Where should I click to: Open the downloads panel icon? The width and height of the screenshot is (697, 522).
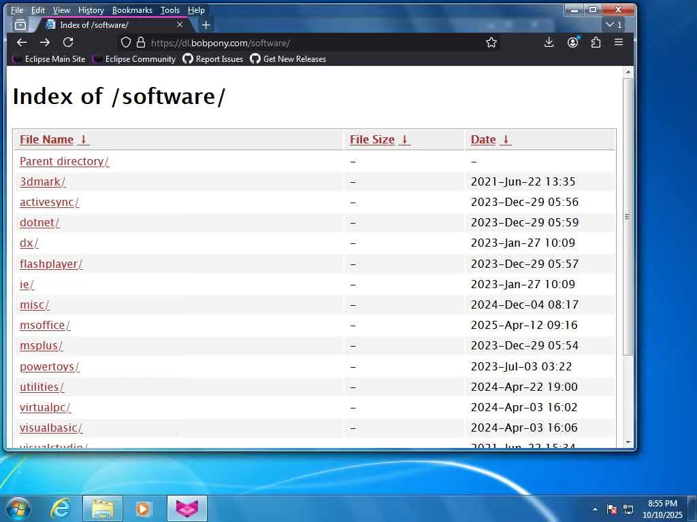tap(549, 43)
